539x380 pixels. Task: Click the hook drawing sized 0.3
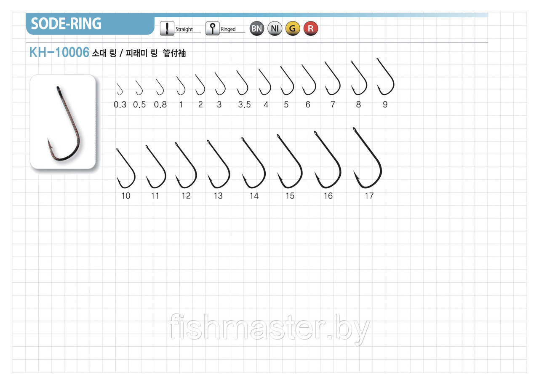[119, 88]
